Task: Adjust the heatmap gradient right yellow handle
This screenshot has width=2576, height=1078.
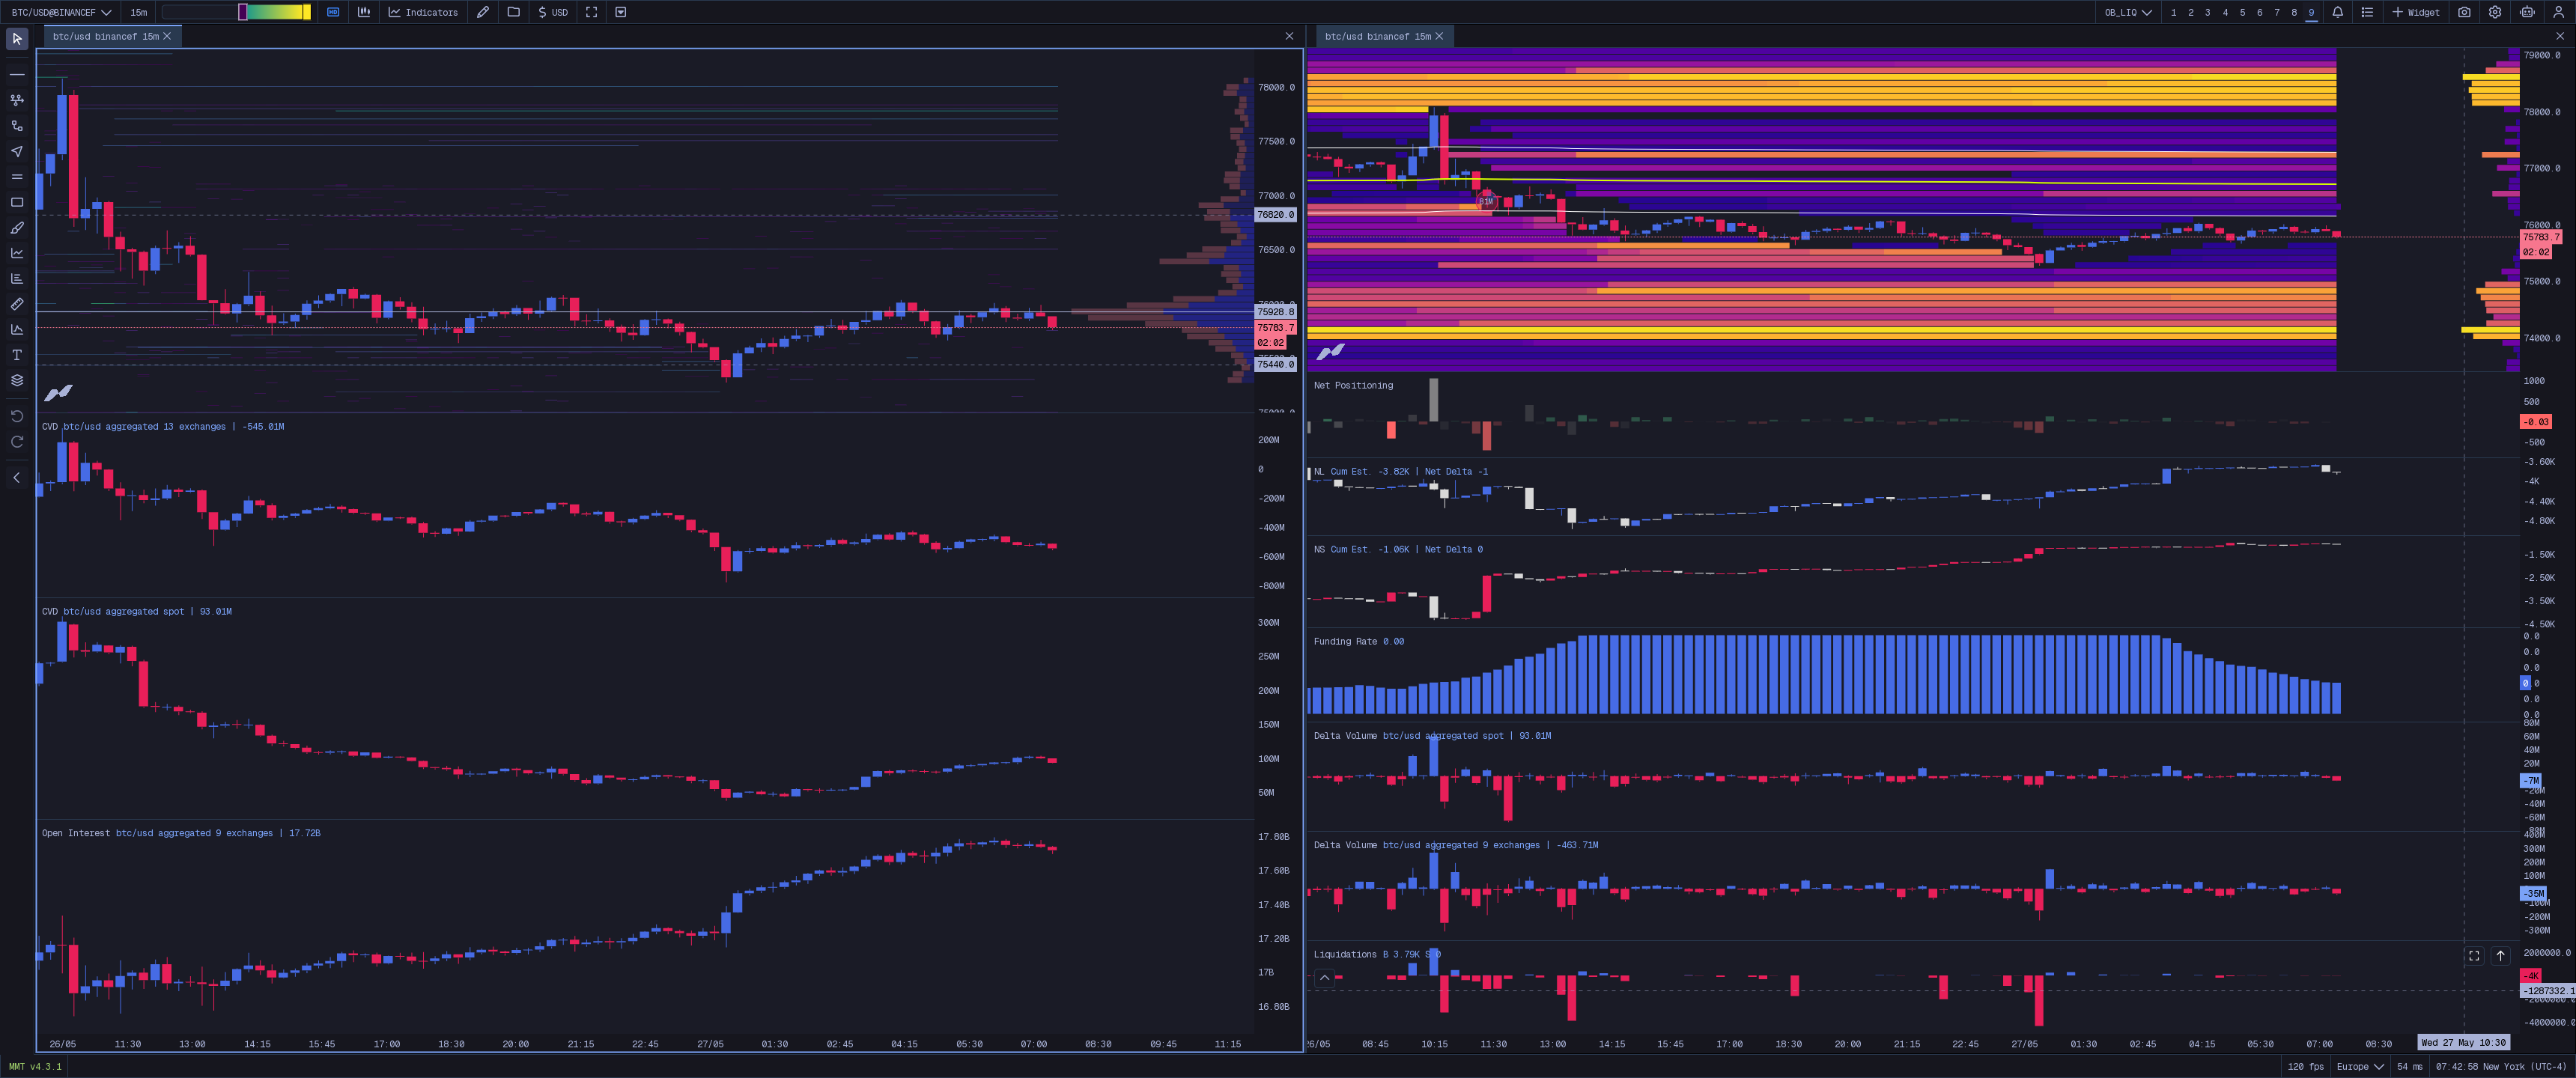Action: point(307,12)
